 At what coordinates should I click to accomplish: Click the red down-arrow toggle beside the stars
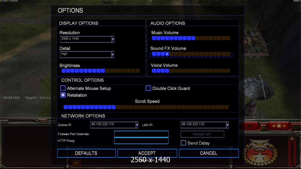click(250, 126)
